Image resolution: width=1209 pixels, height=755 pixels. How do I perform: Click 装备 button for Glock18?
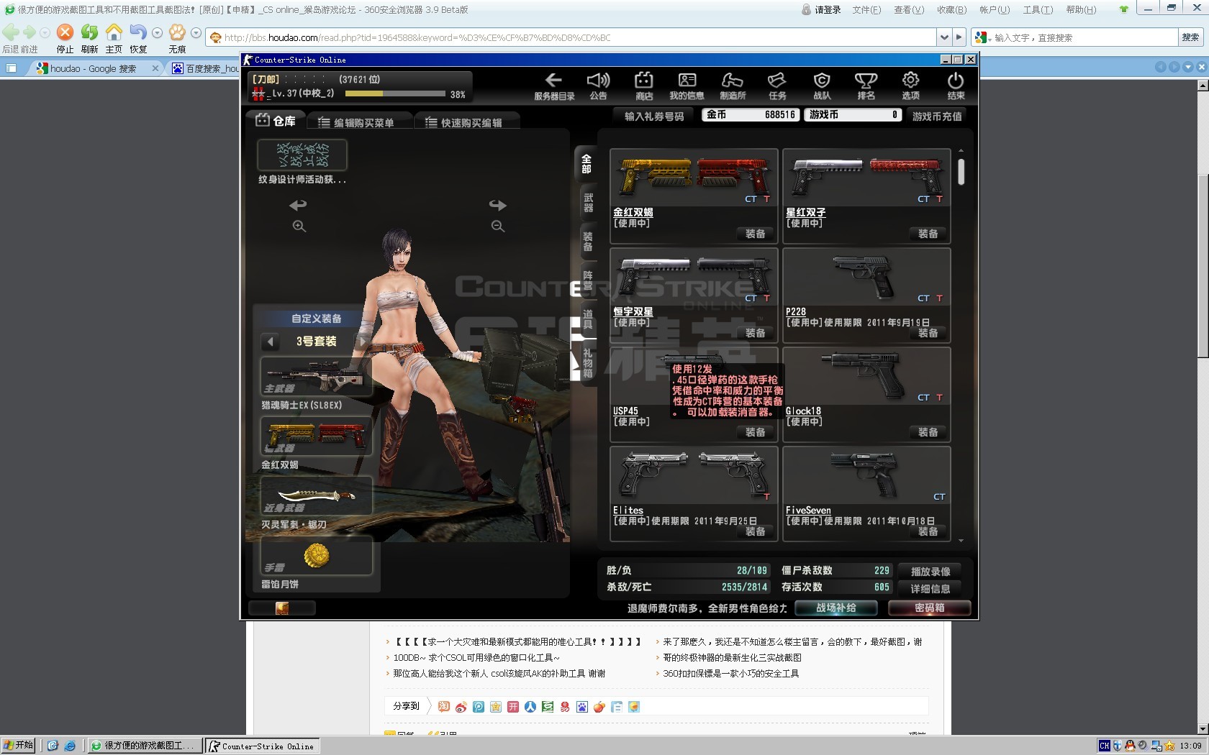(x=928, y=432)
